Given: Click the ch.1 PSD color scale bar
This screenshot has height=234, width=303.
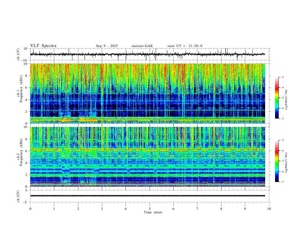Looking at the screenshot, I should point(277,98).
